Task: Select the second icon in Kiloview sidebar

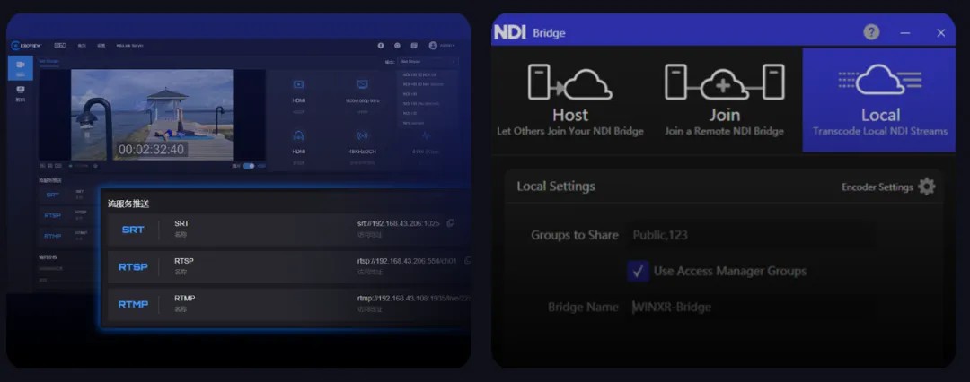Action: click(x=21, y=91)
